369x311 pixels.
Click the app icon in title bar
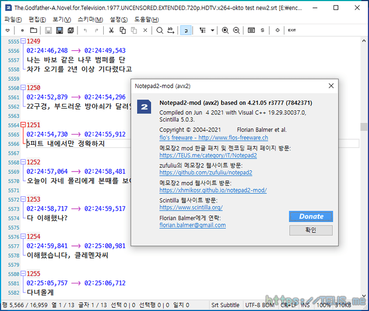[x=8, y=8]
